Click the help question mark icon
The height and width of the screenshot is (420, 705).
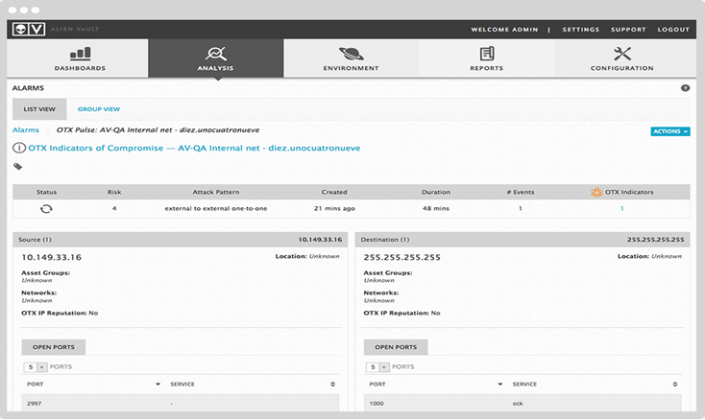coord(685,88)
